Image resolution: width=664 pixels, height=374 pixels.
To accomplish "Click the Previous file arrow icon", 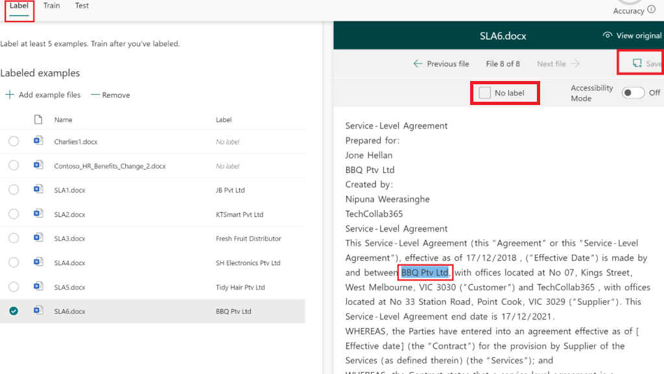I will 418,64.
